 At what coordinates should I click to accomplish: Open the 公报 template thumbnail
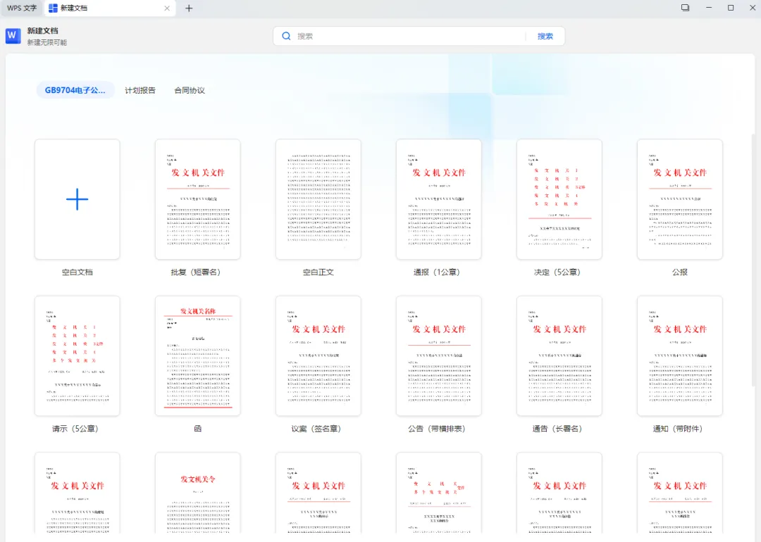pos(680,199)
